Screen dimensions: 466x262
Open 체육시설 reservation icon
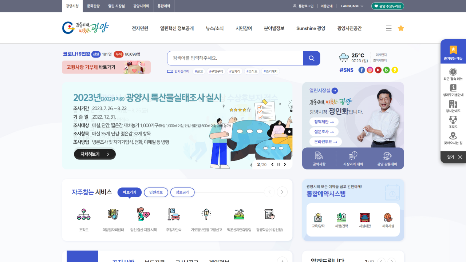click(x=388, y=221)
